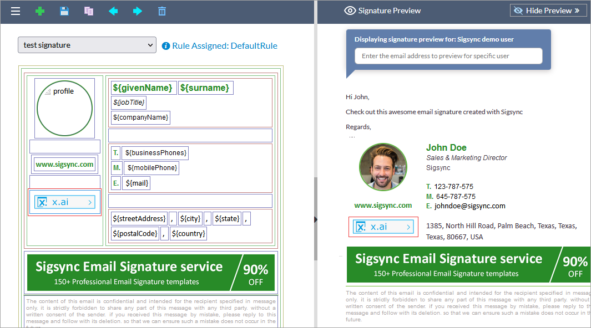Delete signature with the trash icon
Viewport: 591px width, 328px height.
click(x=162, y=11)
